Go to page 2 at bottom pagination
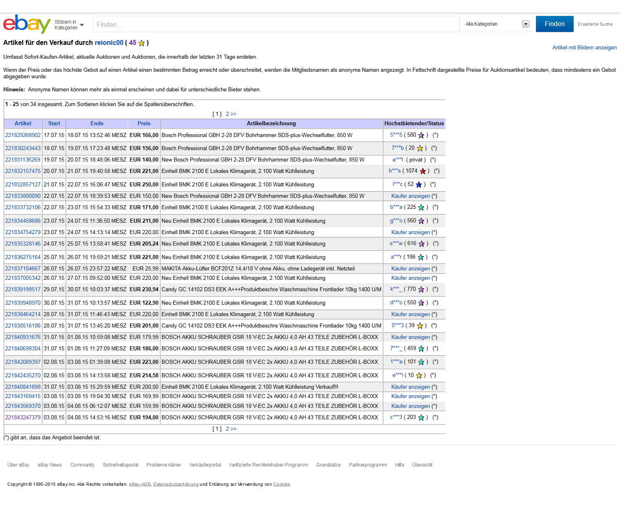620x507 pixels. tap(231, 429)
